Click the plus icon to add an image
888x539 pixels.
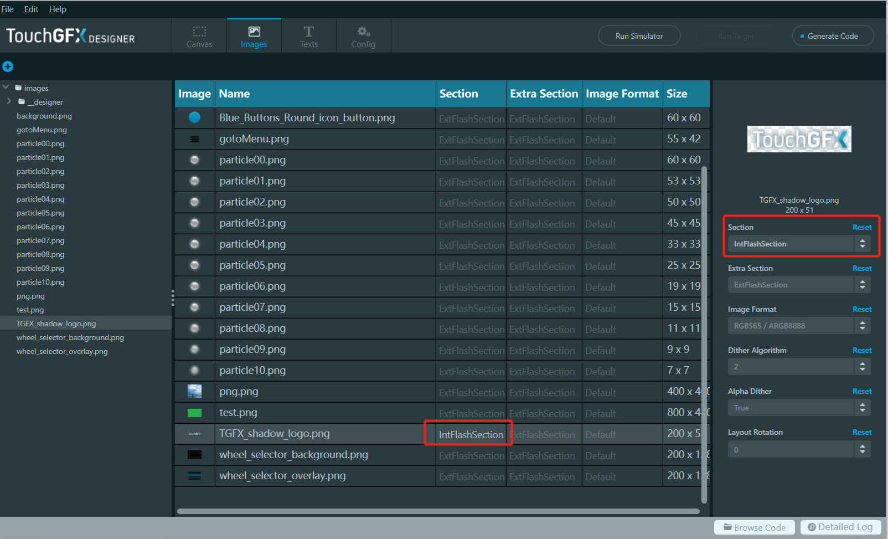pyautogui.click(x=8, y=66)
